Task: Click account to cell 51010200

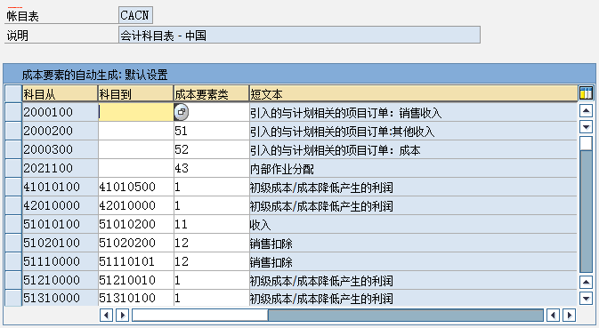Action: coord(136,224)
